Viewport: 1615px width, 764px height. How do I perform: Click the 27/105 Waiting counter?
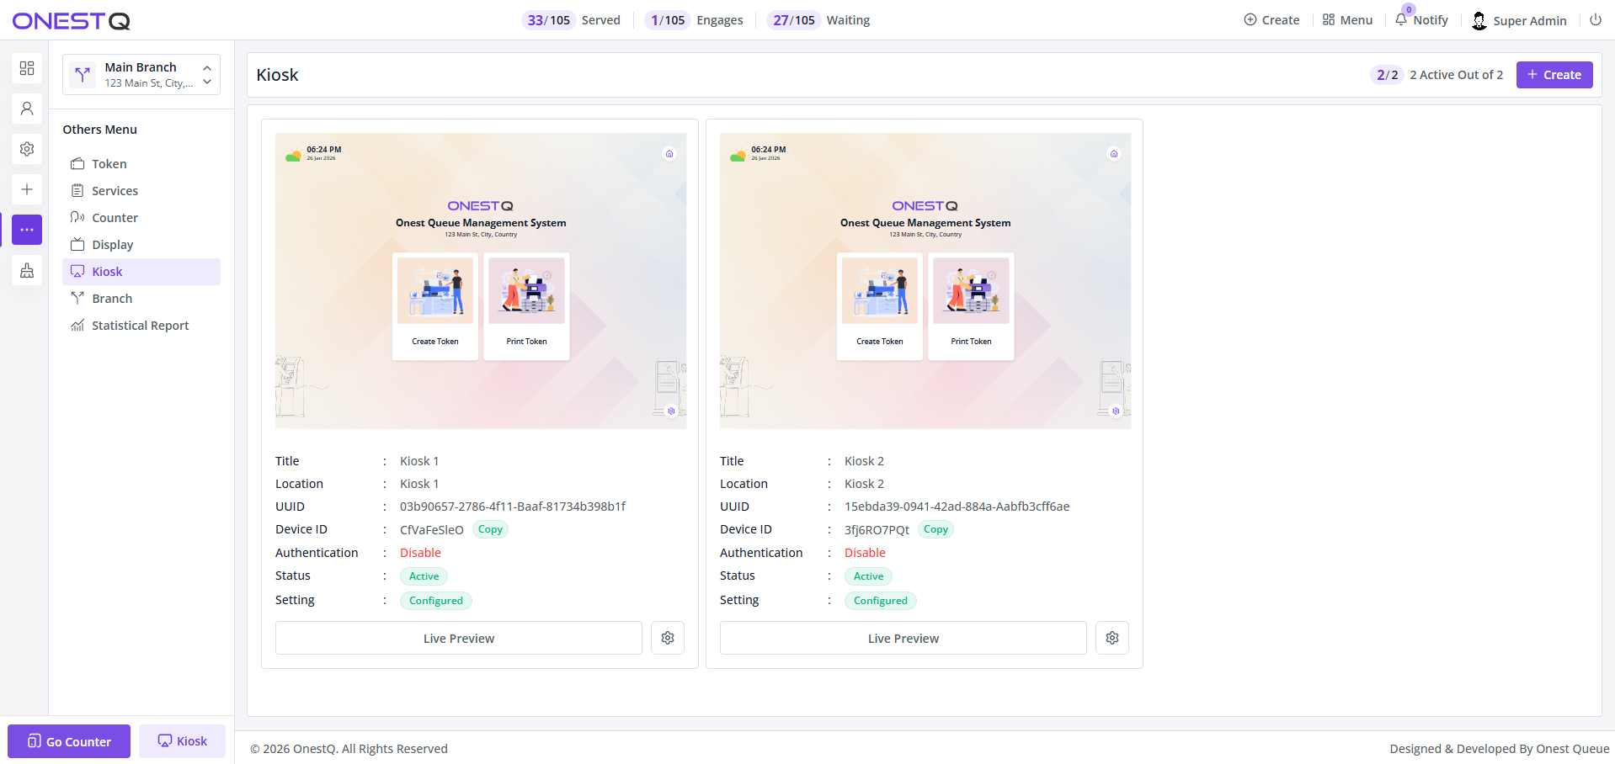(x=818, y=20)
